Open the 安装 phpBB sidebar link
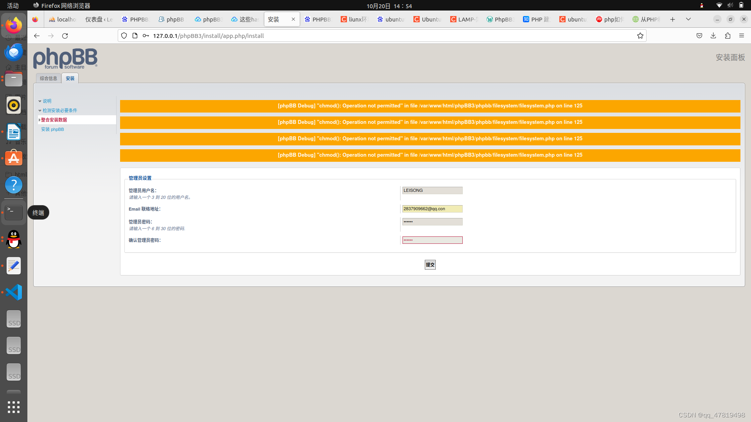The image size is (751, 422). tap(52, 129)
